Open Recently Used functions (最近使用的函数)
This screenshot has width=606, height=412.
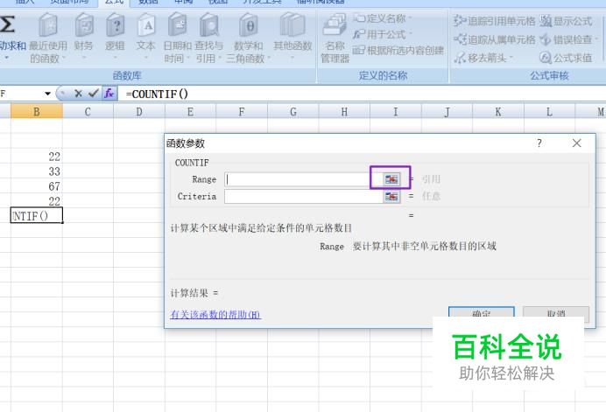pyautogui.click(x=48, y=38)
